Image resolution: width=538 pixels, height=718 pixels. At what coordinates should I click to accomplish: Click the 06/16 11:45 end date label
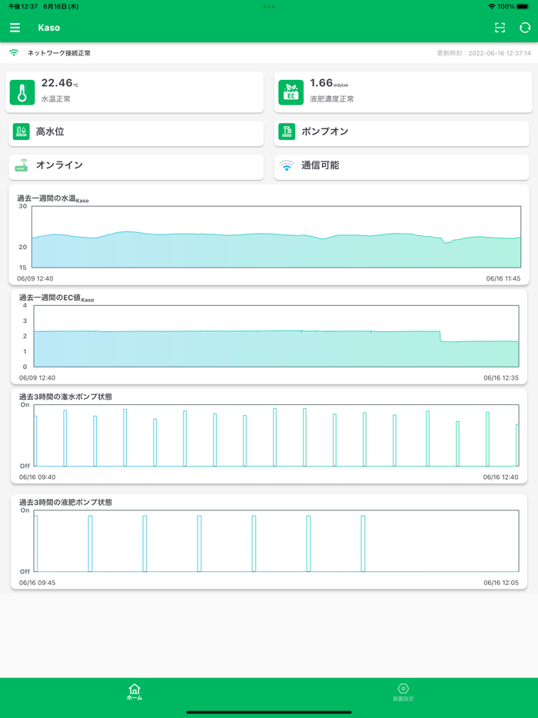point(503,278)
